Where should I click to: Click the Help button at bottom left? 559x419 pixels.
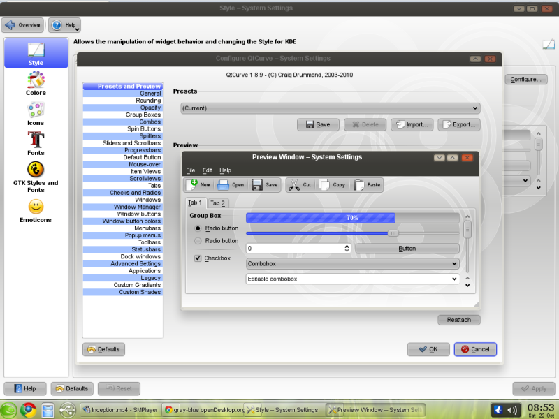25,389
